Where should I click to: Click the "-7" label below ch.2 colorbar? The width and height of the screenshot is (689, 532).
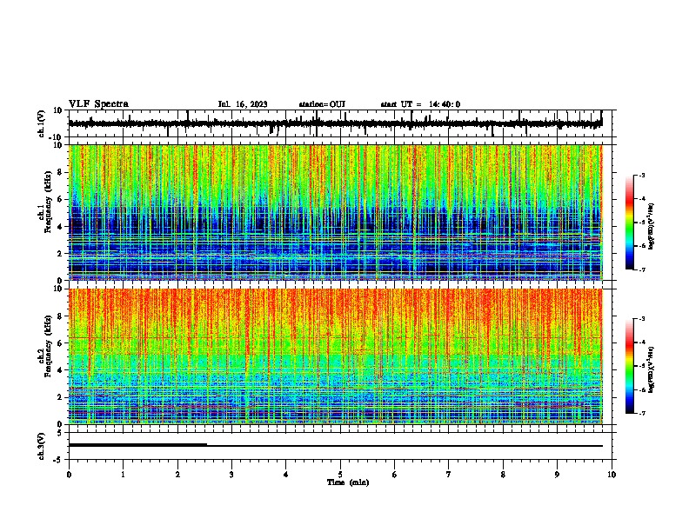(641, 414)
